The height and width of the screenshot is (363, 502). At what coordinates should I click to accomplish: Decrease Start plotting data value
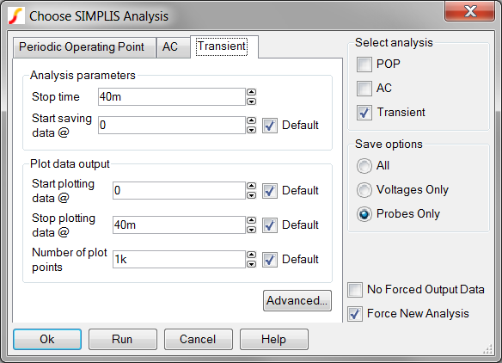click(x=252, y=195)
